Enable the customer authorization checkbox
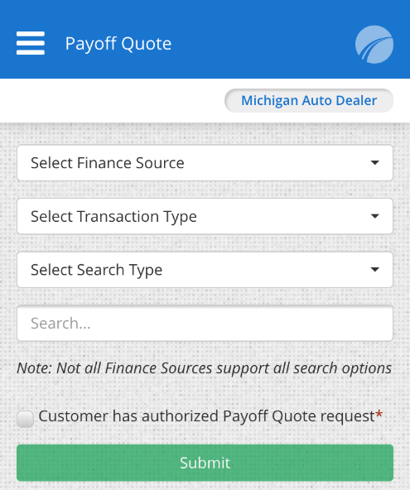Image resolution: width=410 pixels, height=490 pixels. click(25, 419)
